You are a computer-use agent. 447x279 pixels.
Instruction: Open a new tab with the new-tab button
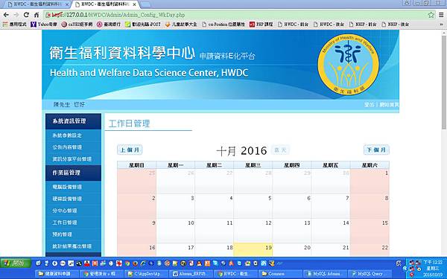(x=145, y=4)
